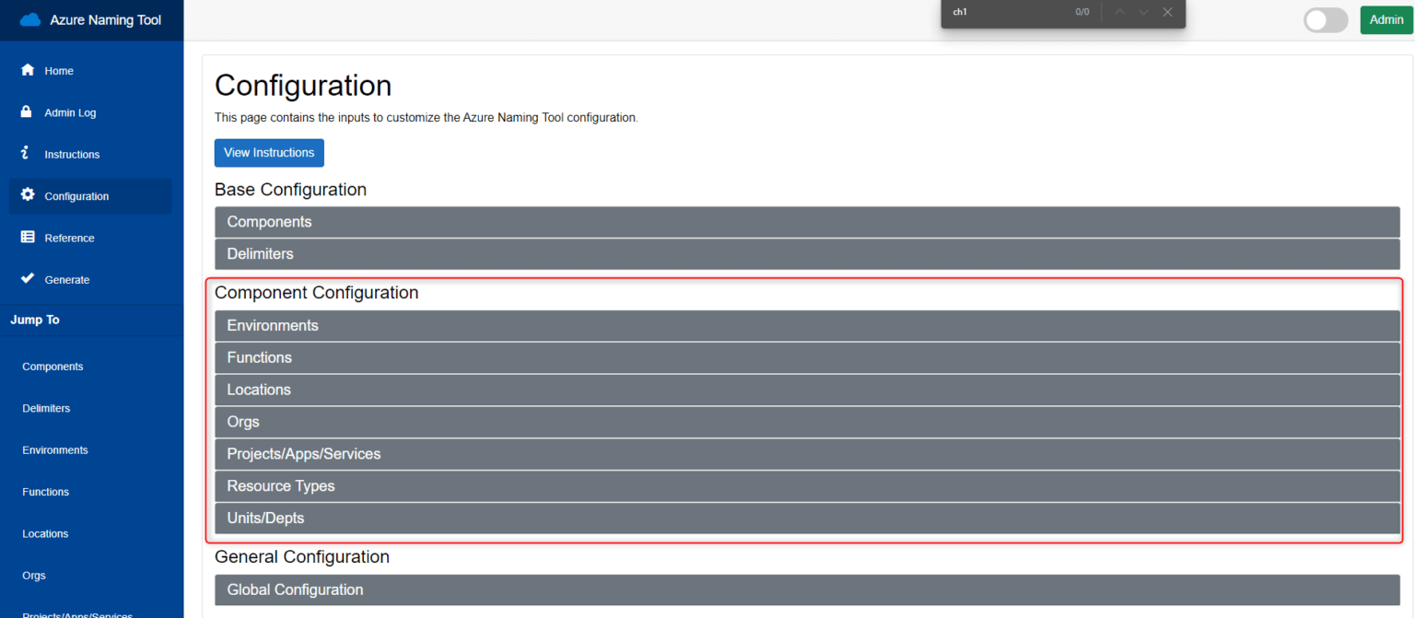Jump to Orgs from the sidebar

tap(33, 575)
